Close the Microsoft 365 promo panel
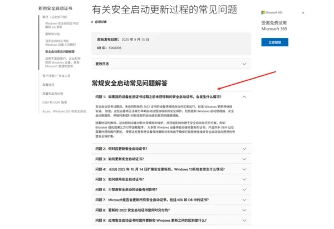Viewport: 334px width, 229px height. coord(303,13)
